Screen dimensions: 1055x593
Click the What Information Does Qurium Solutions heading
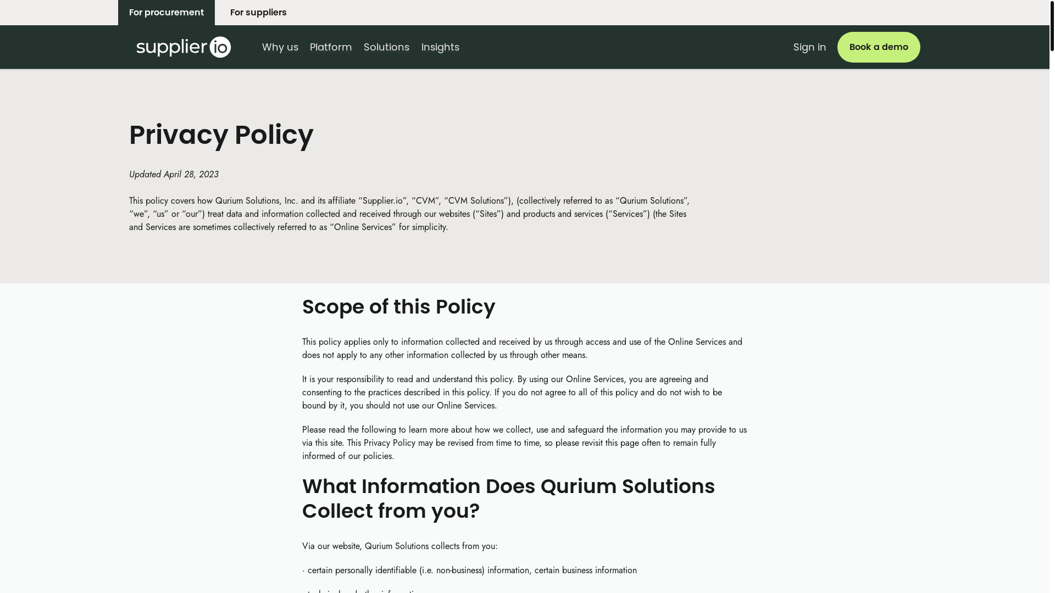point(508,499)
